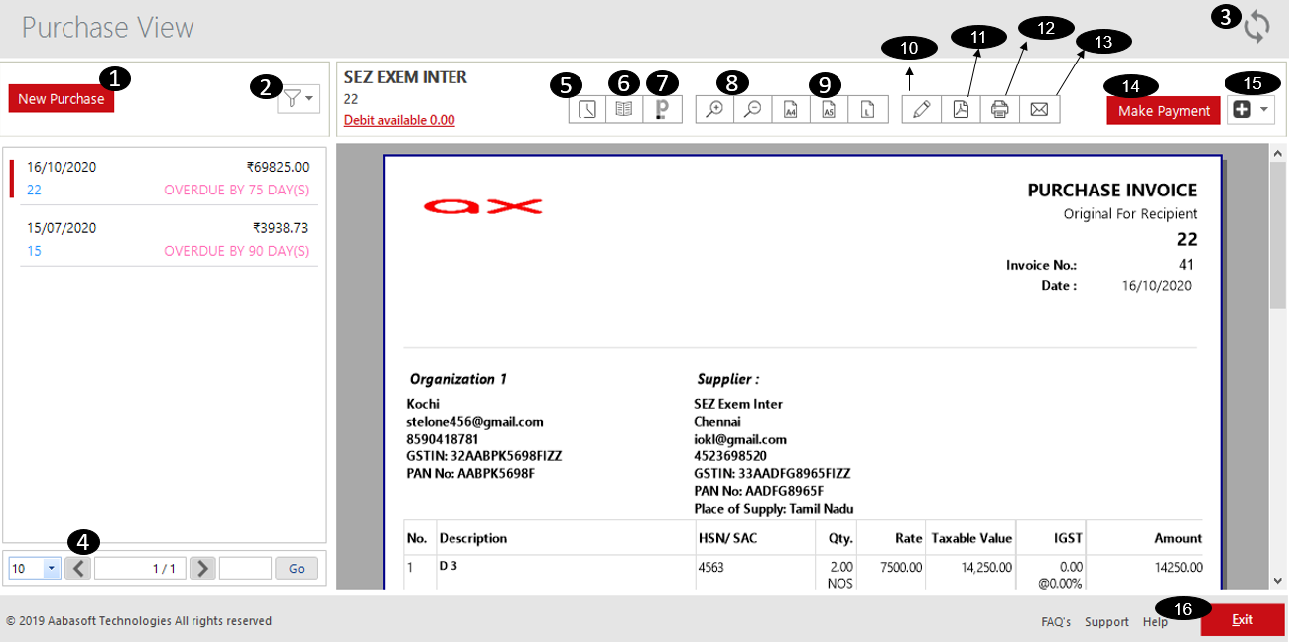Screen dimensions: 1289x642
Task: Switch invoice preview to A4 size
Action: tap(791, 109)
